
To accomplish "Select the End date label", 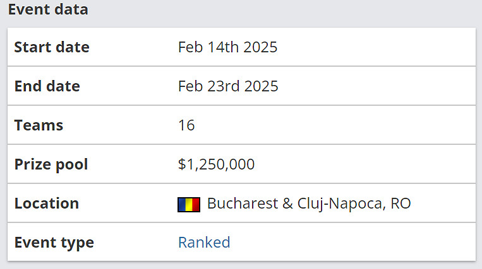I will [x=47, y=86].
